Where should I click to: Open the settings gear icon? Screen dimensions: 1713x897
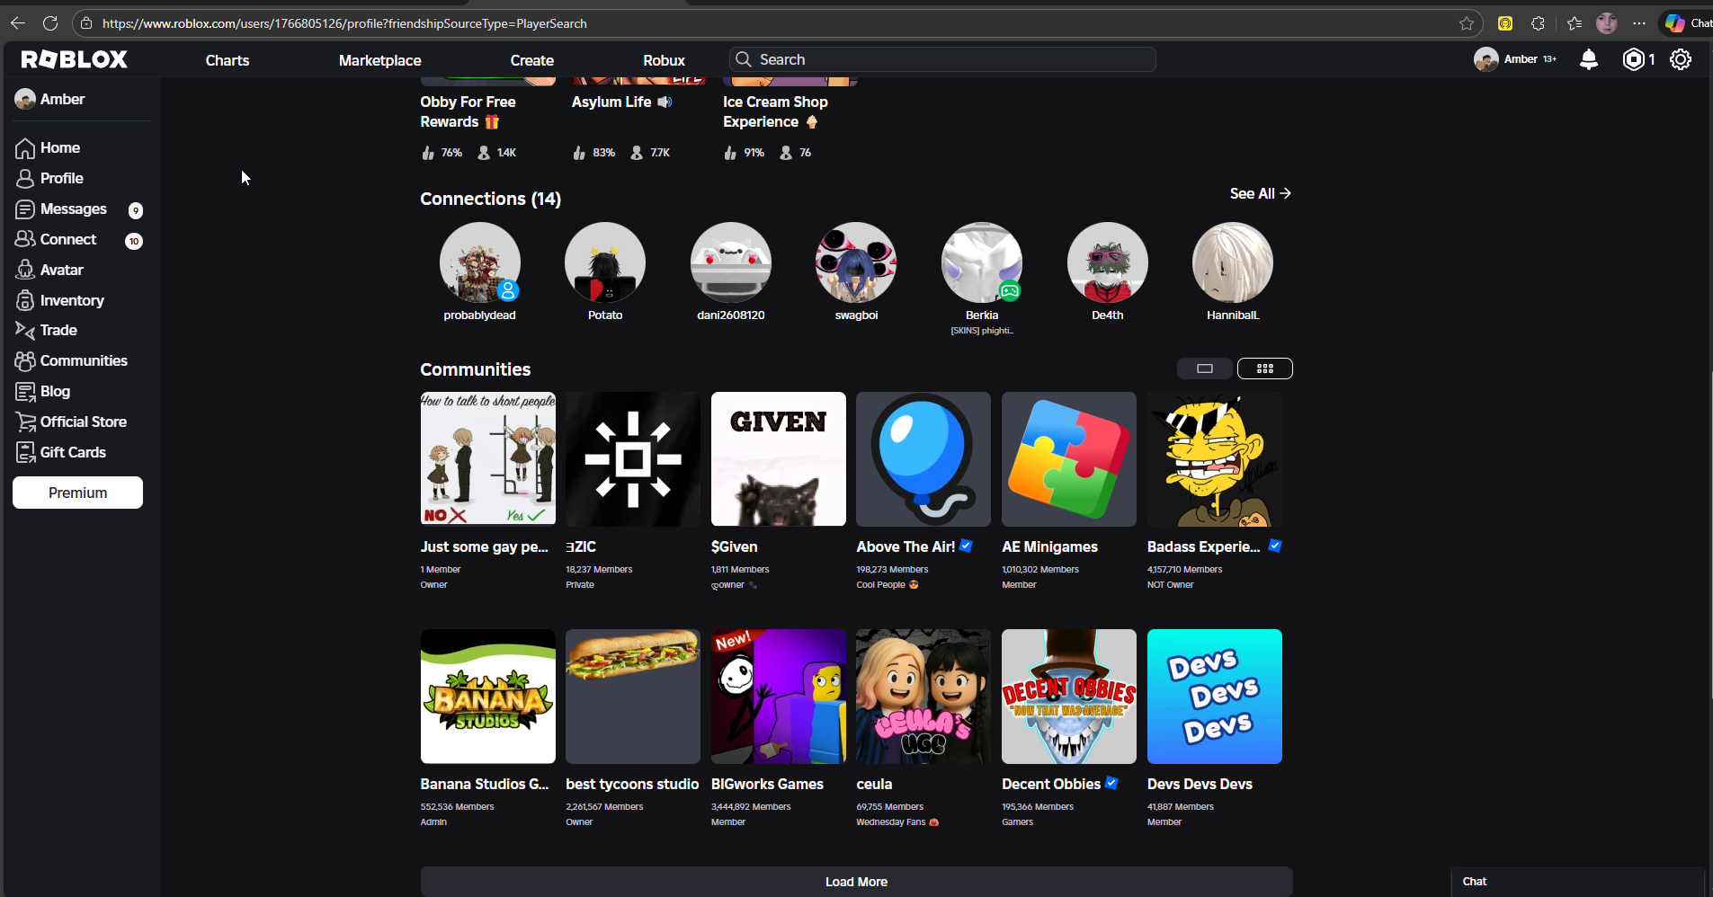coord(1681,59)
